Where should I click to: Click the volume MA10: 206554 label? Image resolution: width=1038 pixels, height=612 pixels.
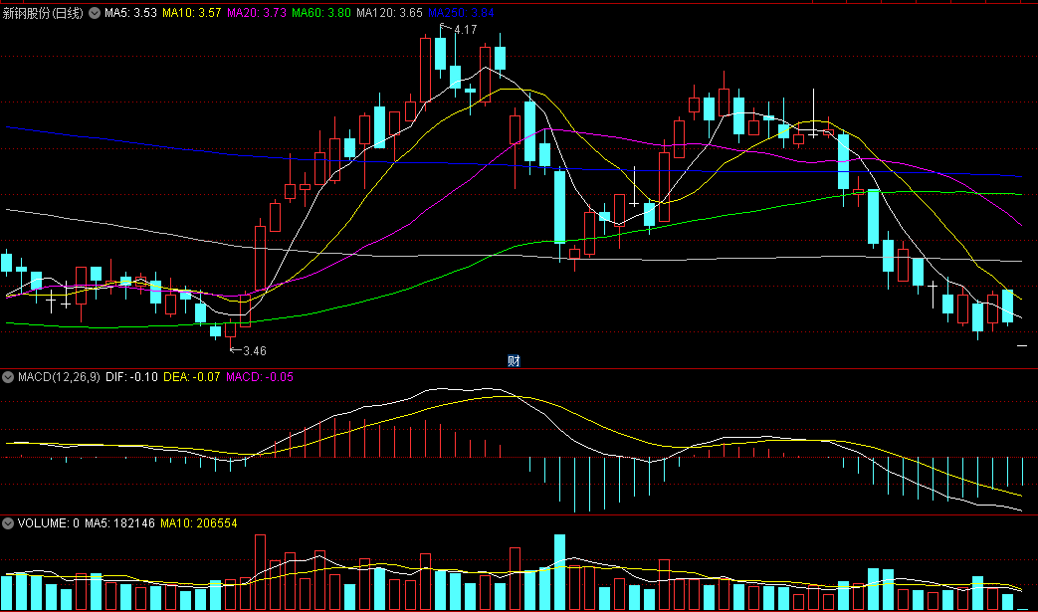[199, 523]
